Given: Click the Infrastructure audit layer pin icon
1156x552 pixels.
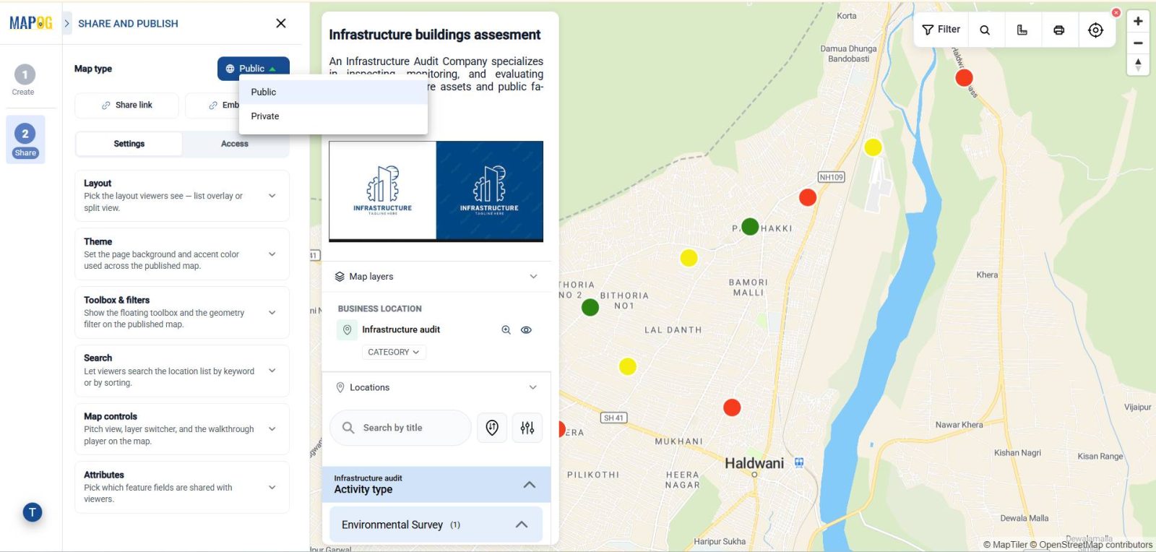Looking at the screenshot, I should (348, 330).
